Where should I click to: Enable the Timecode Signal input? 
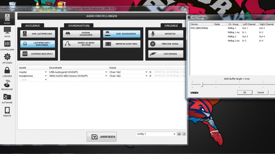point(166,44)
